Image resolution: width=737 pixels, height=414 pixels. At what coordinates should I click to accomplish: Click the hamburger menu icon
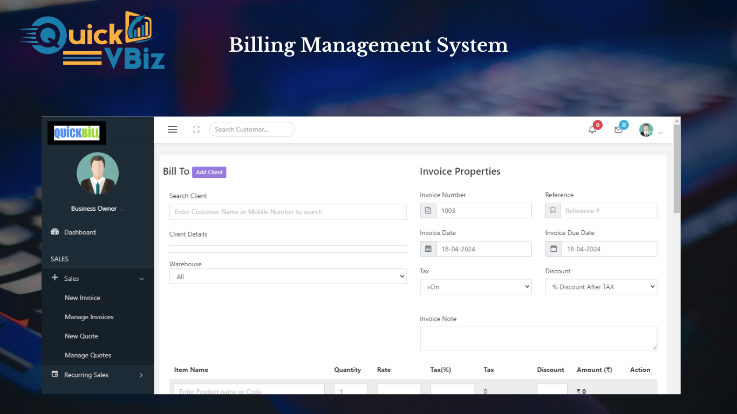coord(173,129)
